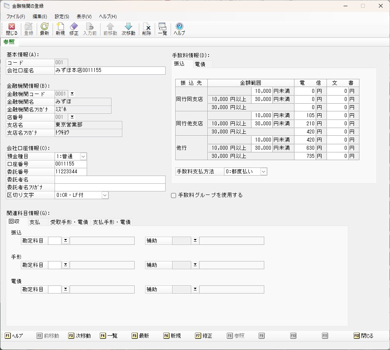
Task: Select the 支払手形・電債 tab
Action: pyautogui.click(x=111, y=222)
